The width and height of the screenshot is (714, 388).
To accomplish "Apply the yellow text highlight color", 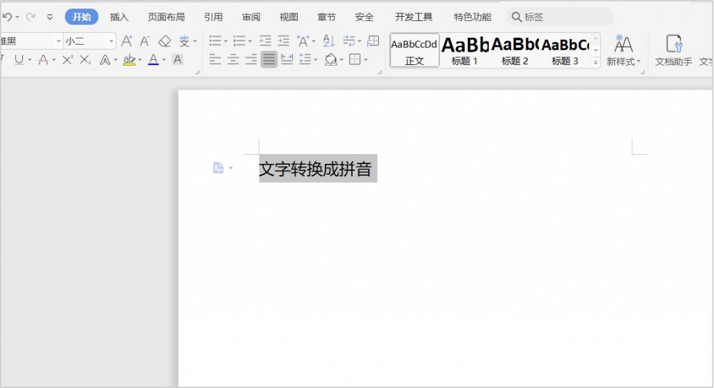I will 129,60.
